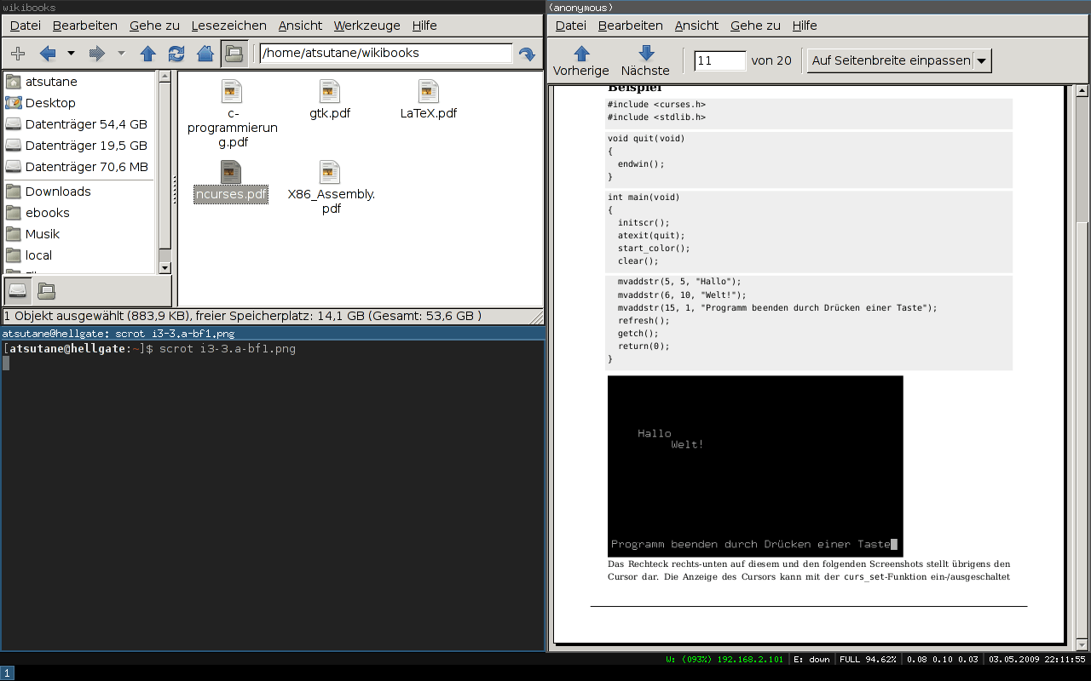The height and width of the screenshot is (681, 1091).
Task: Click Vorherige to return to the previous page
Action: 580,60
